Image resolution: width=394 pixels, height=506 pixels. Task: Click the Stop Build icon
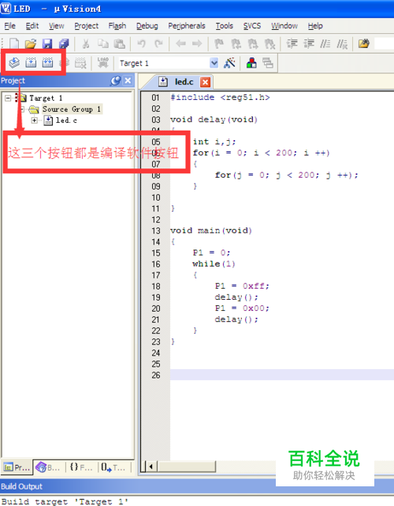[80, 63]
